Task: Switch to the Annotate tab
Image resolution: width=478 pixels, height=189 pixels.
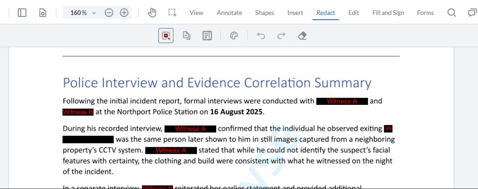Action: (x=229, y=13)
